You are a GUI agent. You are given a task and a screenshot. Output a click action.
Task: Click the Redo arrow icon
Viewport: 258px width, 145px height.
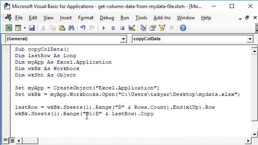coord(92,28)
